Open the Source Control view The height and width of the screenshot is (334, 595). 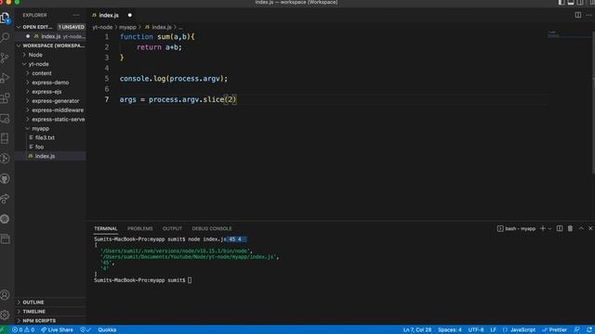point(5,58)
